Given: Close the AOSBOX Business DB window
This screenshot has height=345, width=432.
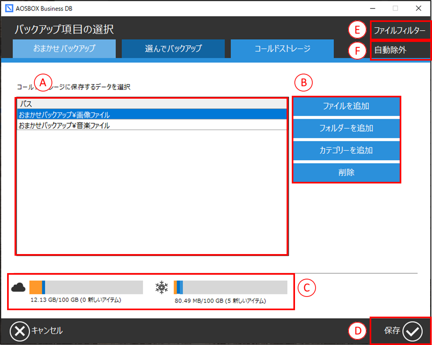Looking at the screenshot, I should (418, 8).
